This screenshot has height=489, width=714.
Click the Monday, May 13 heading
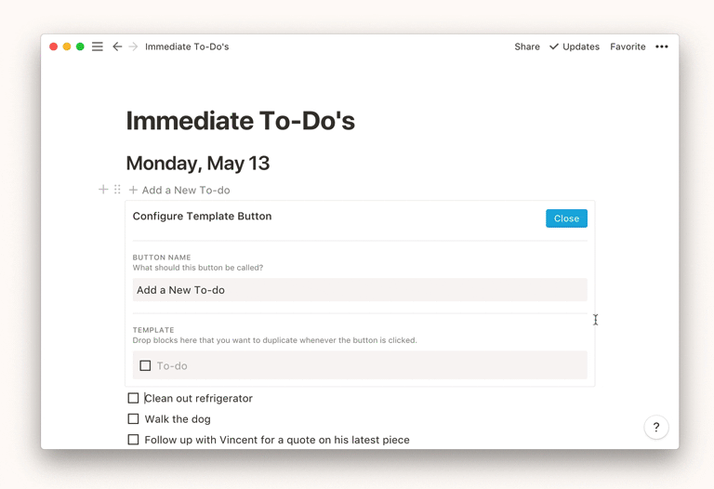pyautogui.click(x=198, y=164)
